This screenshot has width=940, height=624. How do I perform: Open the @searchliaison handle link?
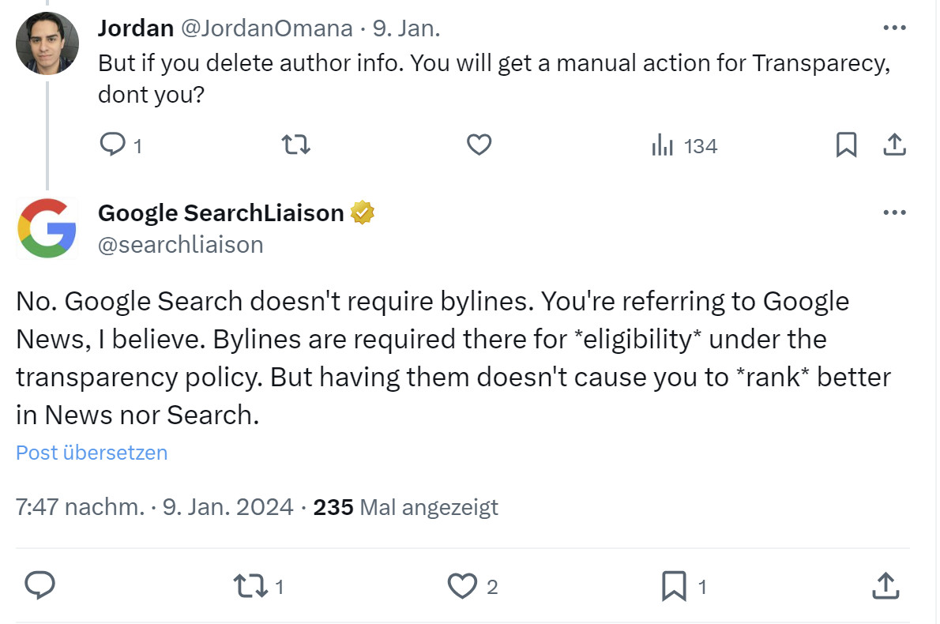(x=180, y=245)
